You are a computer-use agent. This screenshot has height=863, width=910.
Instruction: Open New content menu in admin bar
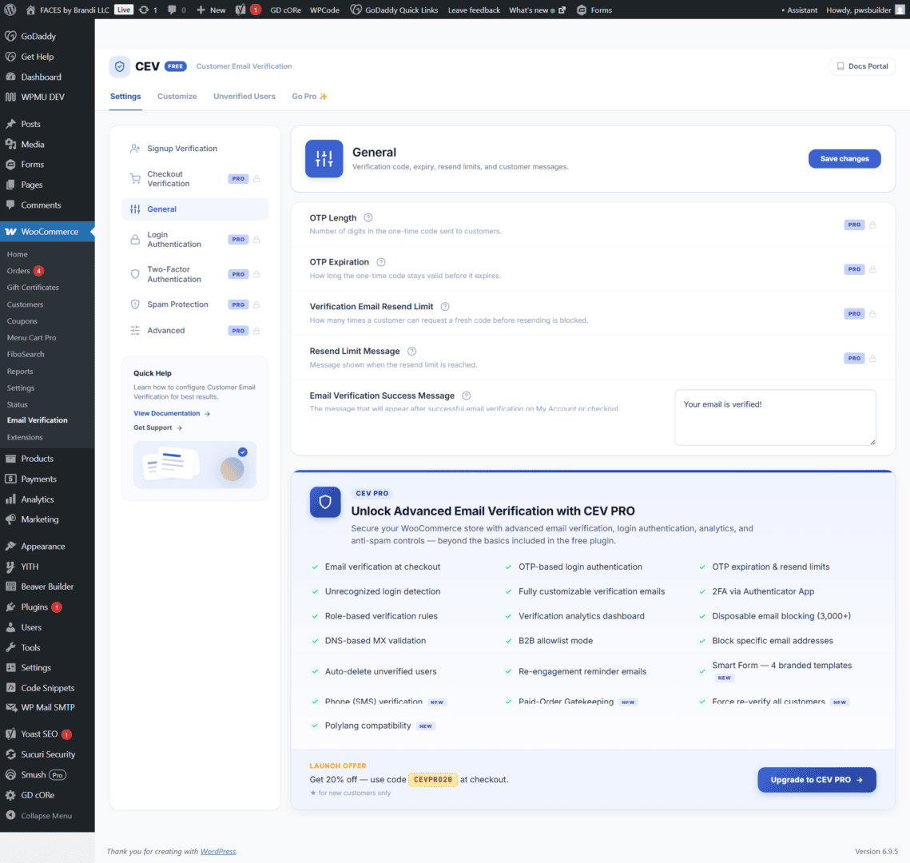pyautogui.click(x=211, y=10)
